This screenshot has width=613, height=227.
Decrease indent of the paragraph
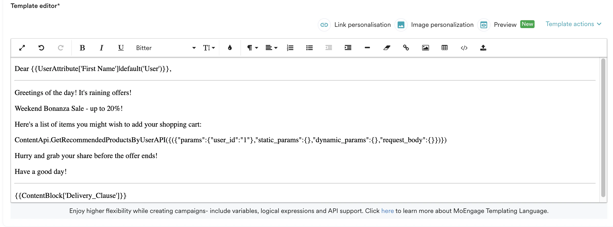pos(329,48)
